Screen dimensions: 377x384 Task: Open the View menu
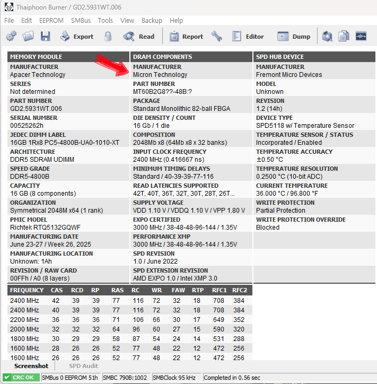pyautogui.click(x=127, y=20)
